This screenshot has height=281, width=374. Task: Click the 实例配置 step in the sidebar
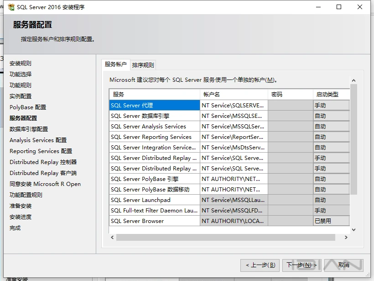(x=21, y=96)
